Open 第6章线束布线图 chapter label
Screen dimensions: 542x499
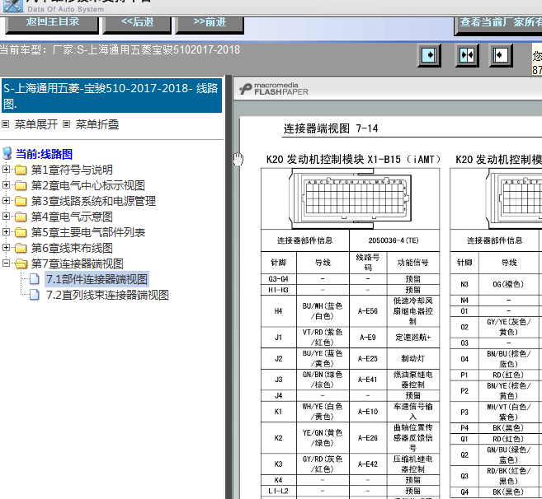pyautogui.click(x=72, y=248)
